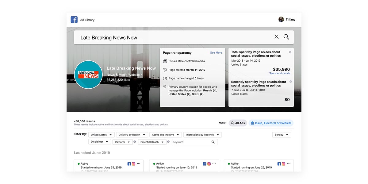The width and height of the screenshot is (368, 184).
Task: Click the 65,285,820 likes text
Action: coord(118,80)
